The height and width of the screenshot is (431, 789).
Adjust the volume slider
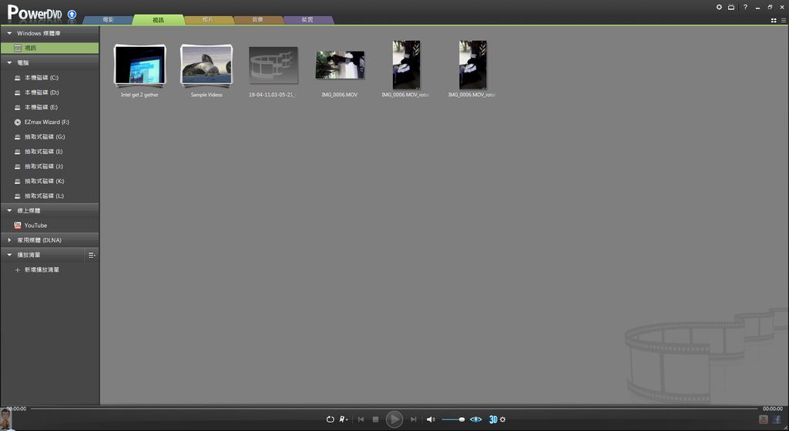coord(453,419)
